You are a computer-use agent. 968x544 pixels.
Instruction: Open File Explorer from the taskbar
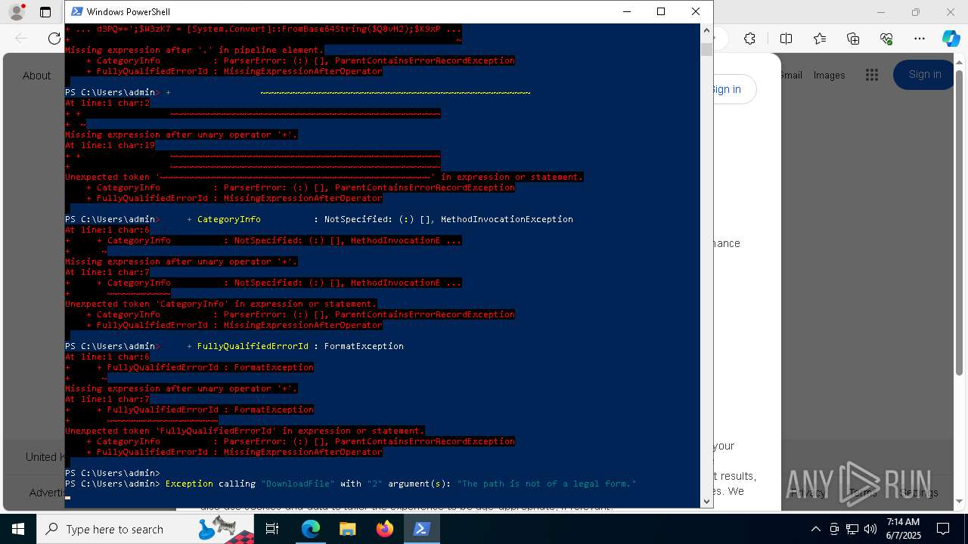[348, 529]
